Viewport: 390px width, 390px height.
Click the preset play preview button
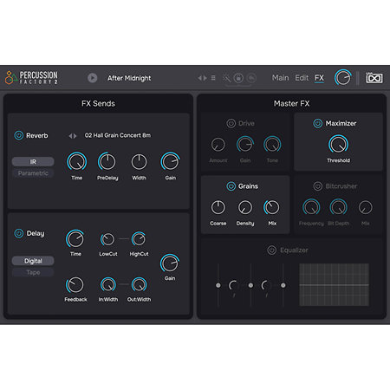tap(93, 78)
